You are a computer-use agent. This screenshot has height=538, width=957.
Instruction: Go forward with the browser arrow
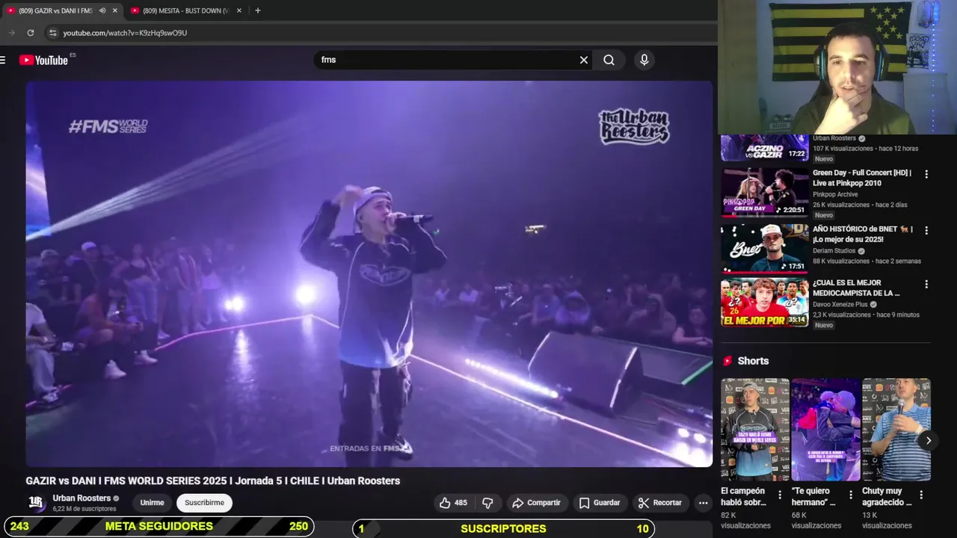point(11,33)
